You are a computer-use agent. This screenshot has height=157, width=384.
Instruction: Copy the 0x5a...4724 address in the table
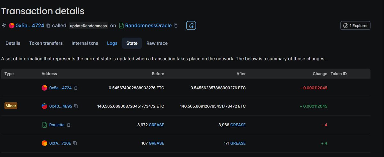[x=76, y=88]
